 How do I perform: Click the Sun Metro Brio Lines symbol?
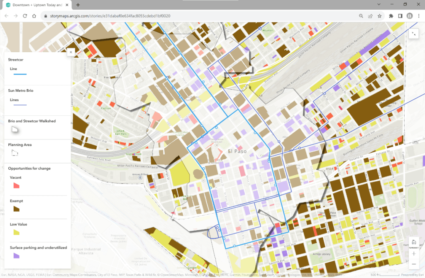(20, 105)
